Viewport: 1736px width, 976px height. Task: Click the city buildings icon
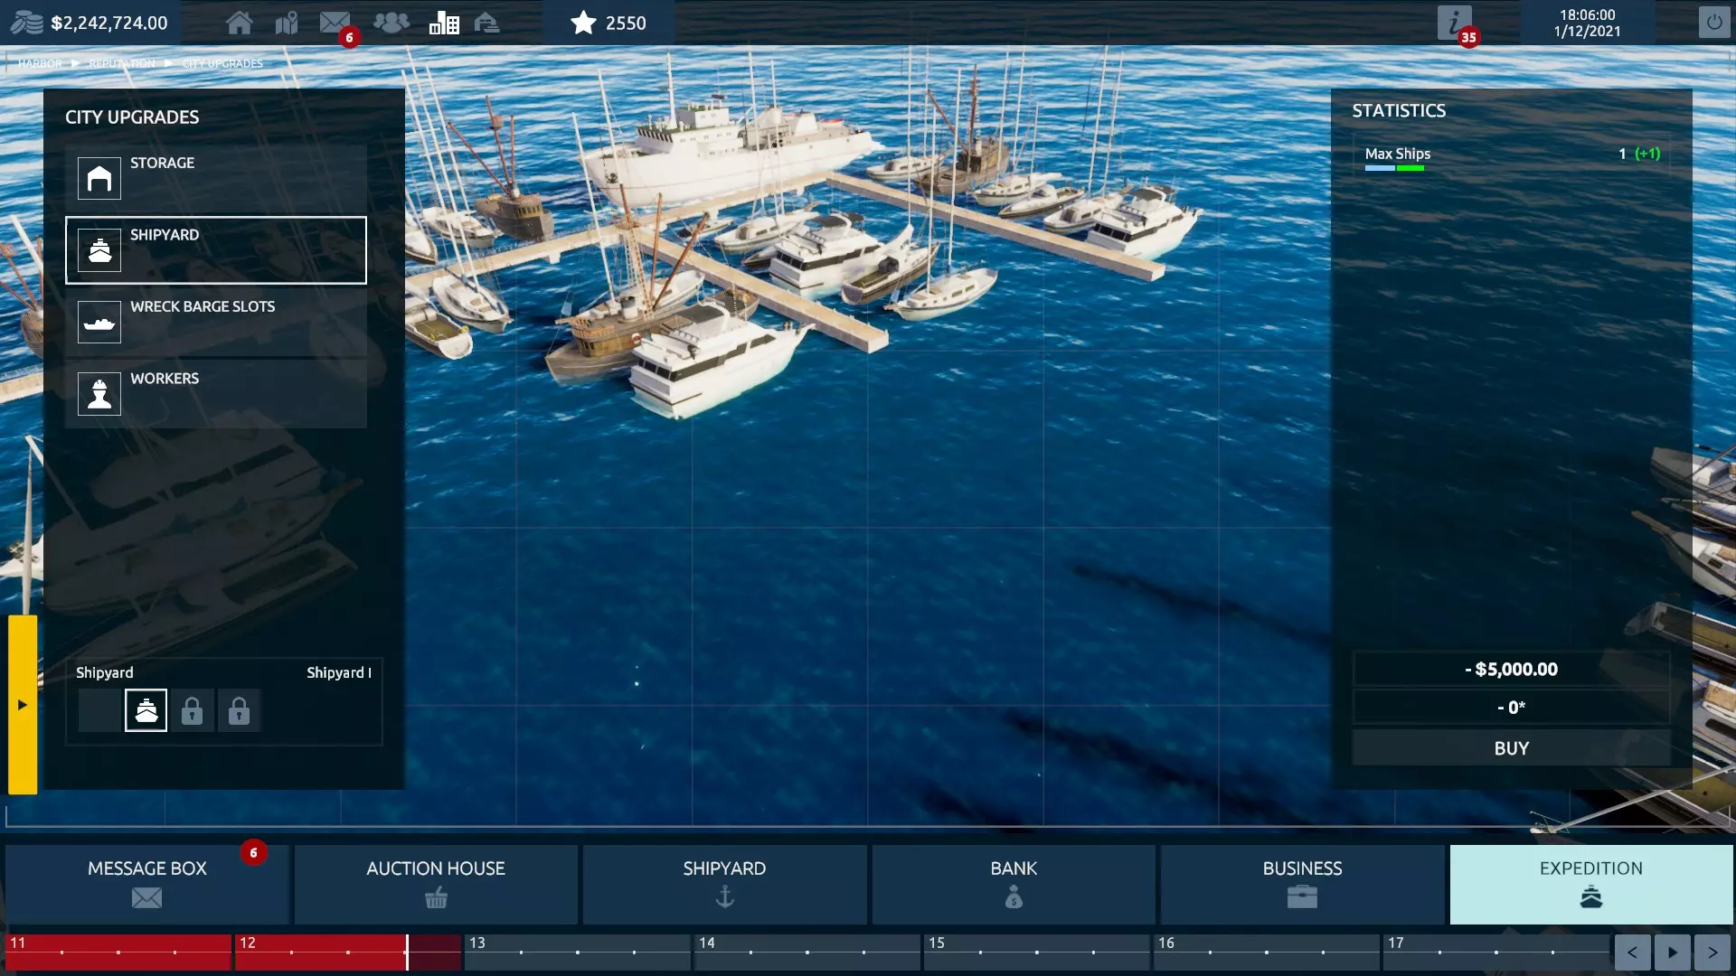[x=444, y=23]
